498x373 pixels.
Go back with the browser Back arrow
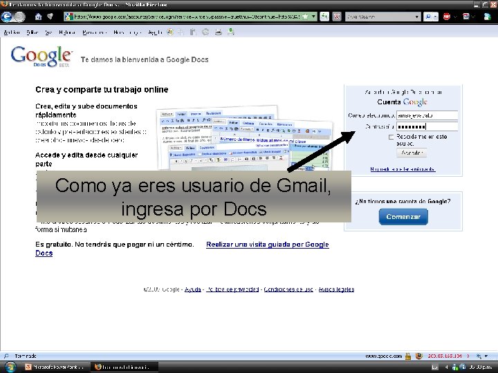tap(6, 17)
